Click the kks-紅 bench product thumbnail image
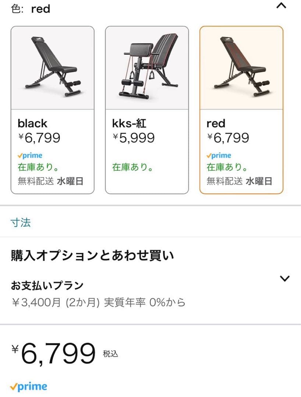The height and width of the screenshot is (397, 301). pos(146,66)
